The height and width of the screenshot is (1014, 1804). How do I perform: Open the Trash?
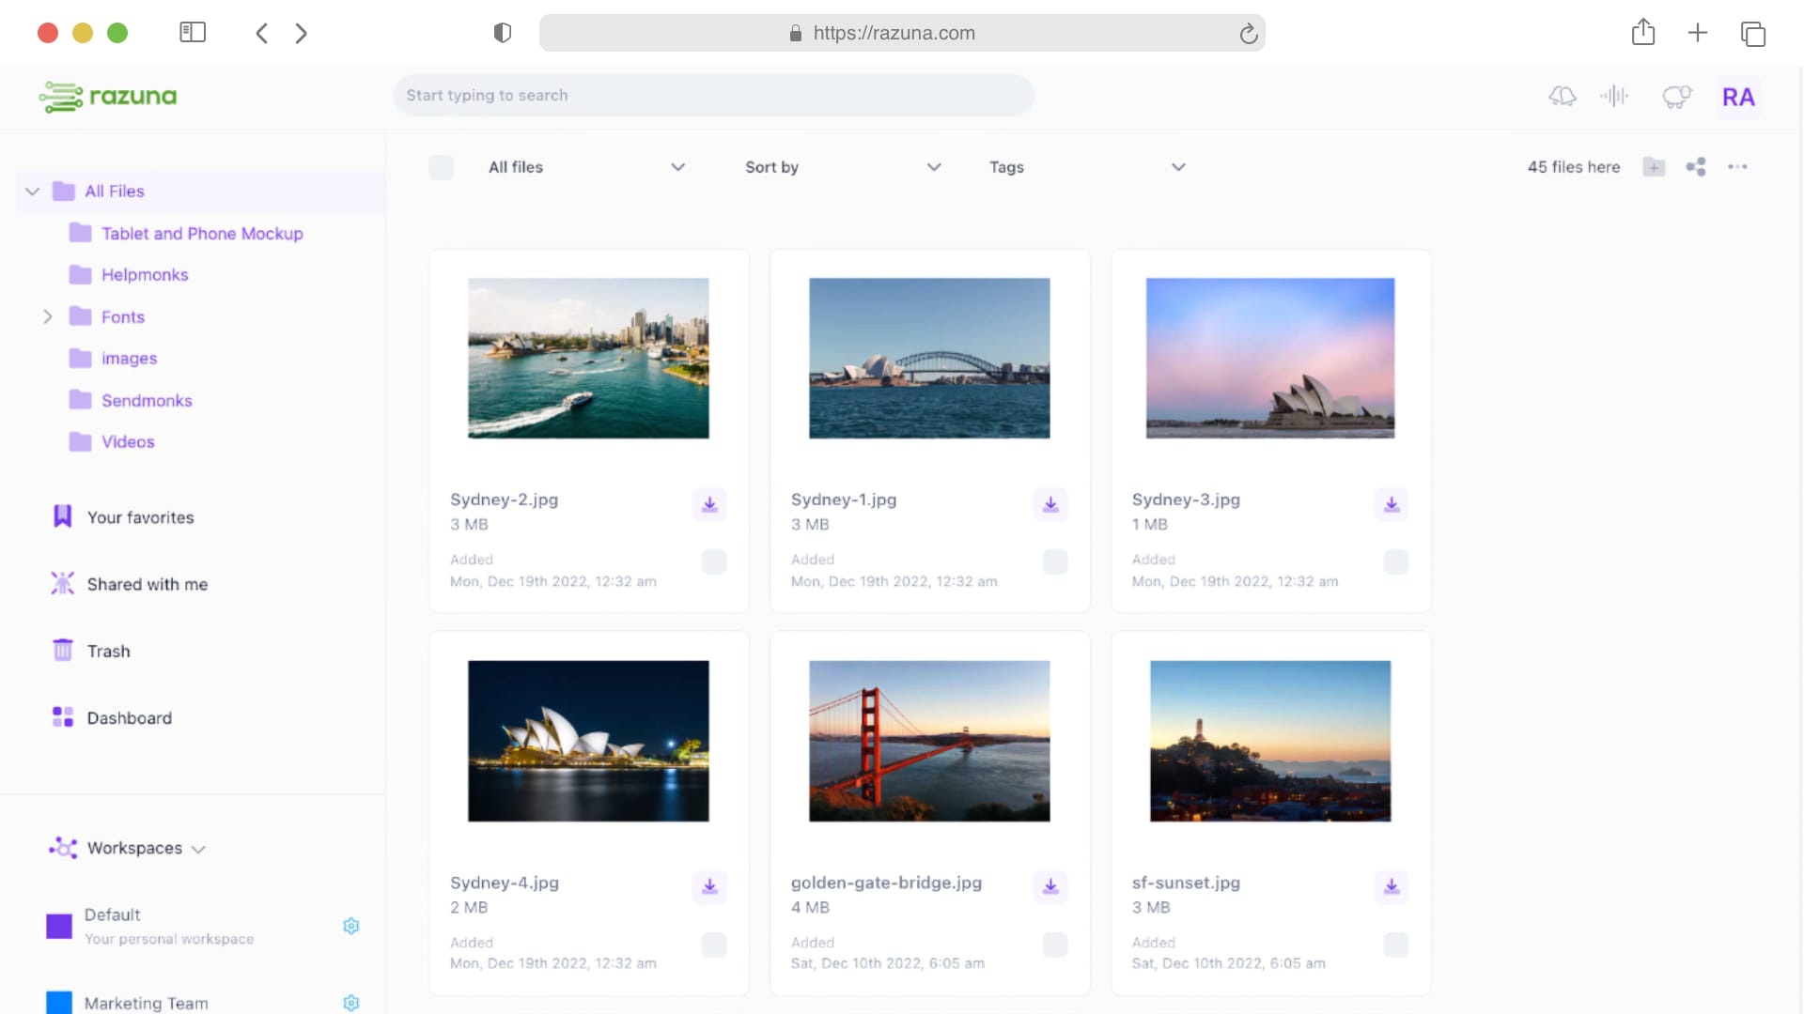(108, 650)
